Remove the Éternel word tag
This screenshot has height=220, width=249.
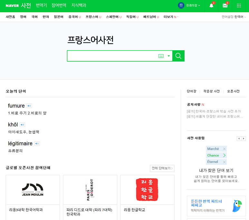pyautogui.click(x=224, y=162)
